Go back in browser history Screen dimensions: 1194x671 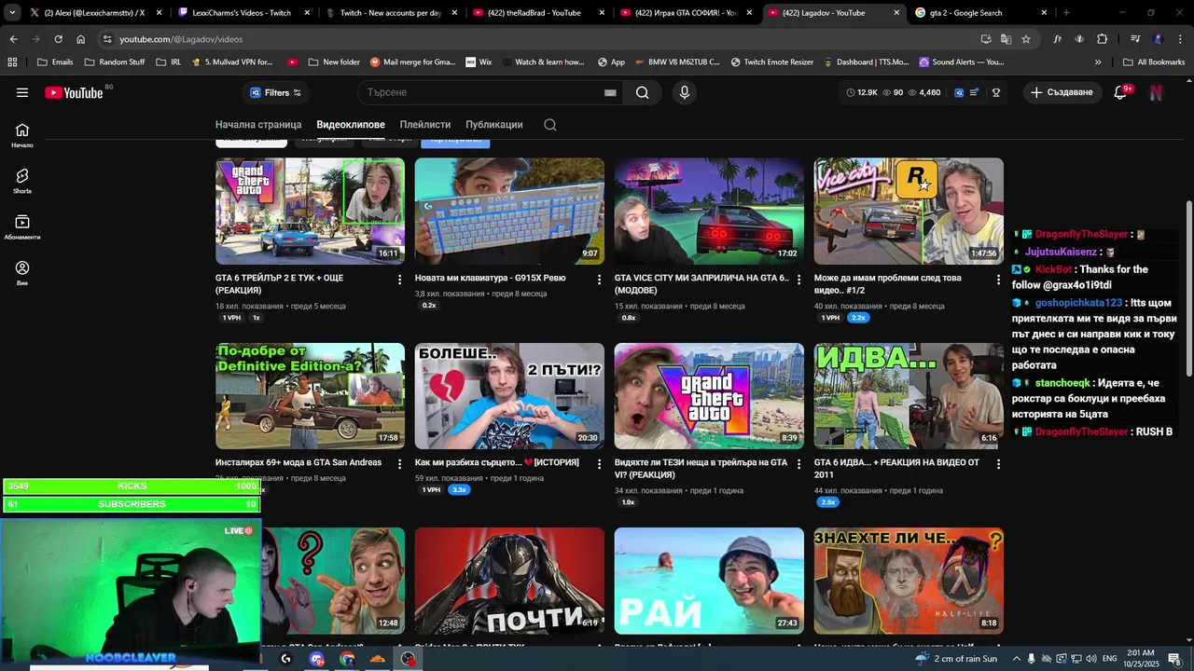pyautogui.click(x=13, y=39)
